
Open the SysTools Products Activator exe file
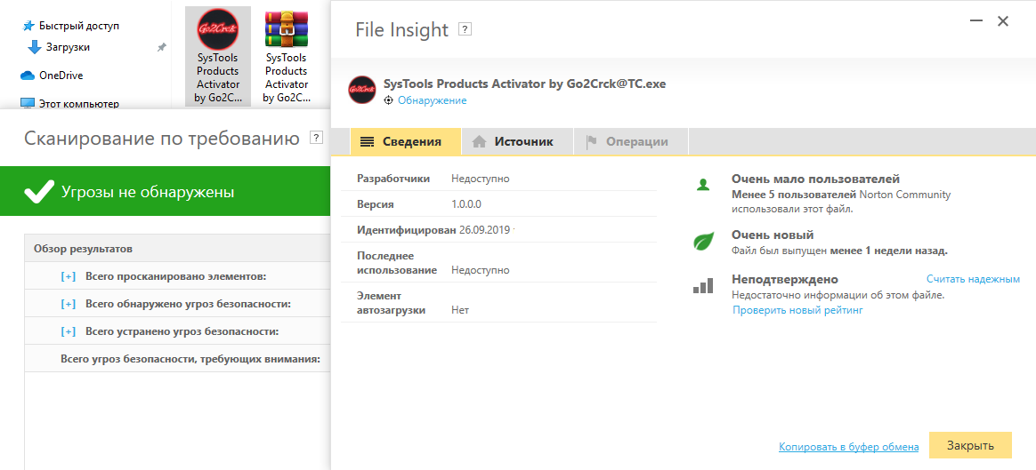(x=218, y=55)
